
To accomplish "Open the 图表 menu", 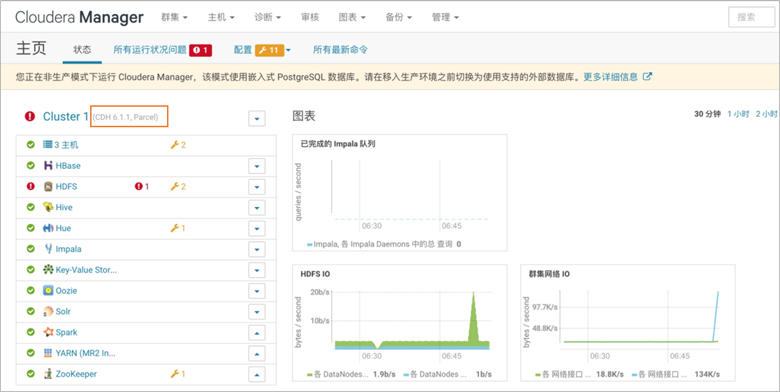I will [x=352, y=17].
